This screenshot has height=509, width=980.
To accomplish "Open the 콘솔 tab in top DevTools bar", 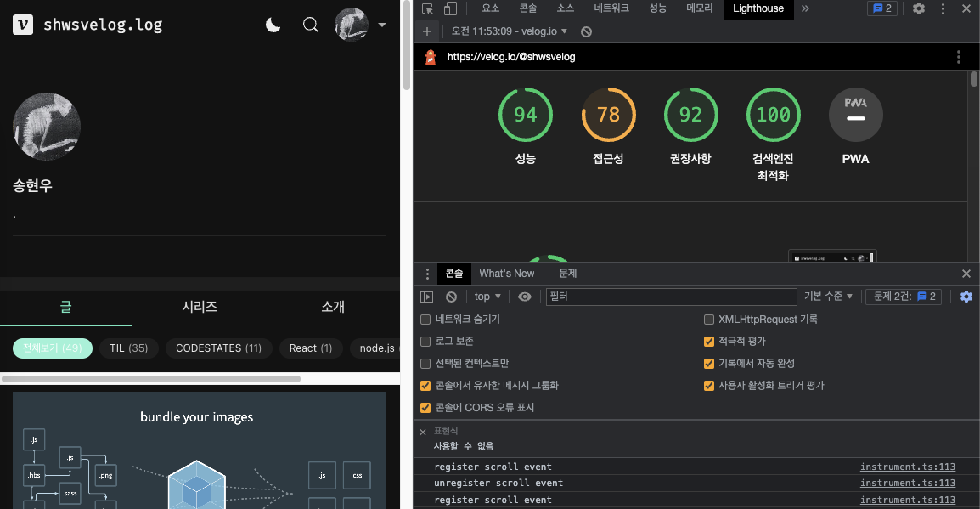I will (x=528, y=8).
